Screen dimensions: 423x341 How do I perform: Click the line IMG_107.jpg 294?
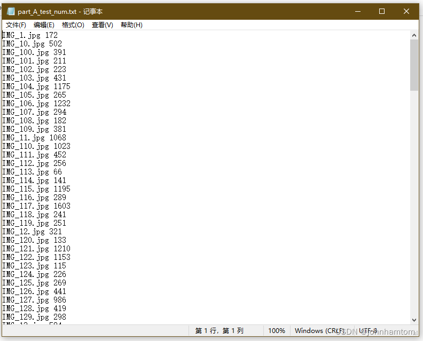(x=34, y=112)
